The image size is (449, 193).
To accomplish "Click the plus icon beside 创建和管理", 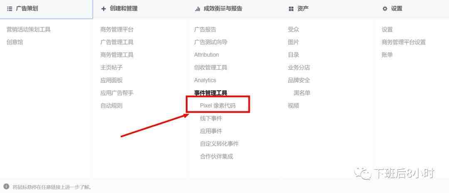I will click(104, 9).
